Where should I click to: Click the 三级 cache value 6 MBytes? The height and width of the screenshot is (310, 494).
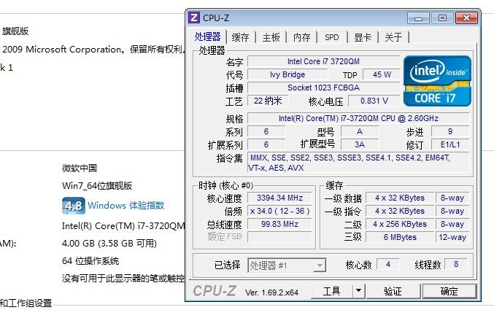point(399,237)
